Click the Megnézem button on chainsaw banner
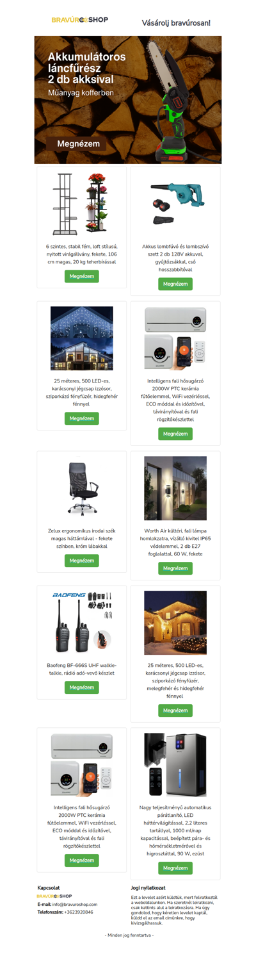The image size is (256, 954). point(79,144)
